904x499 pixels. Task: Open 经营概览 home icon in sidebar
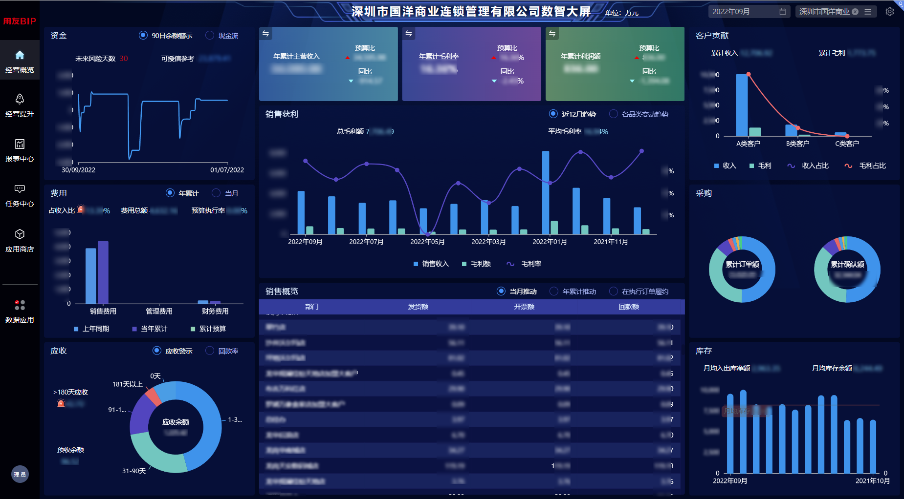coord(20,55)
